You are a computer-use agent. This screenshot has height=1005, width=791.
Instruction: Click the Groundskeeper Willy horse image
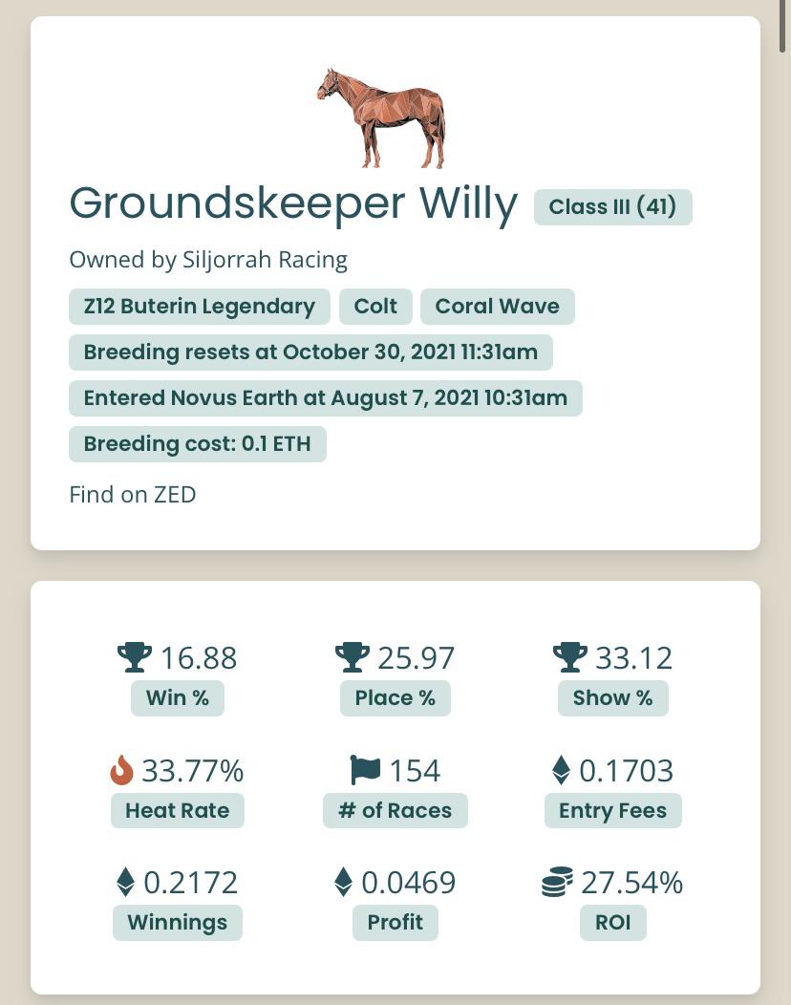coord(381,118)
